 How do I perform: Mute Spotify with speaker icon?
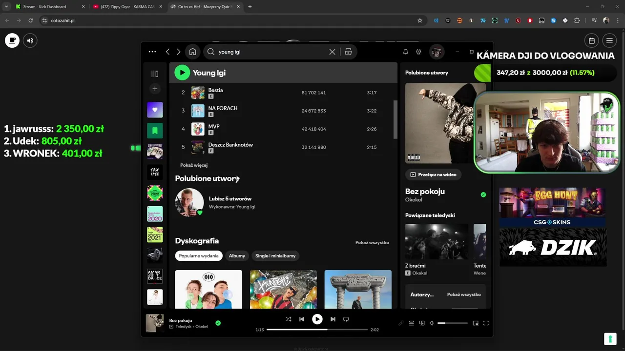pos(432,323)
